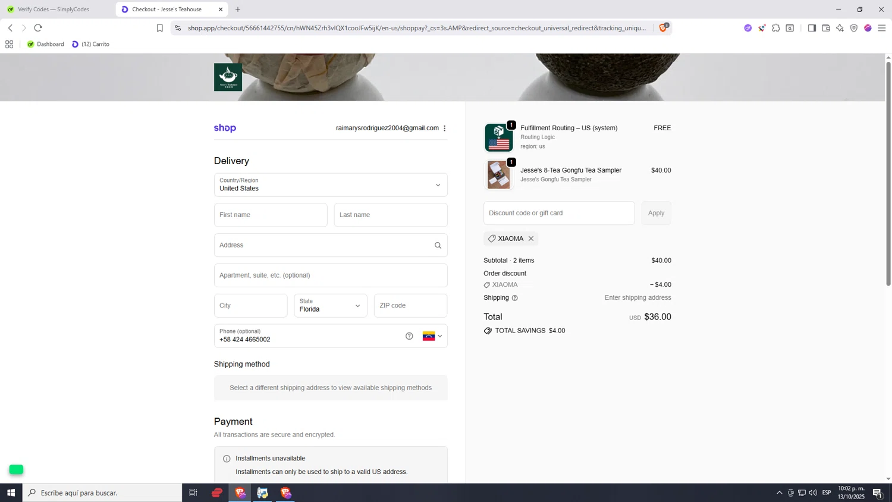Focus the First name field
This screenshot has width=892, height=502.
(x=271, y=215)
